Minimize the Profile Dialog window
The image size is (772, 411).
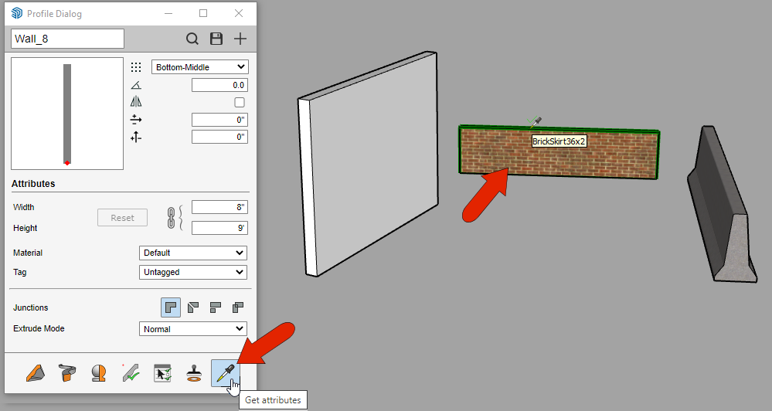tap(168, 13)
